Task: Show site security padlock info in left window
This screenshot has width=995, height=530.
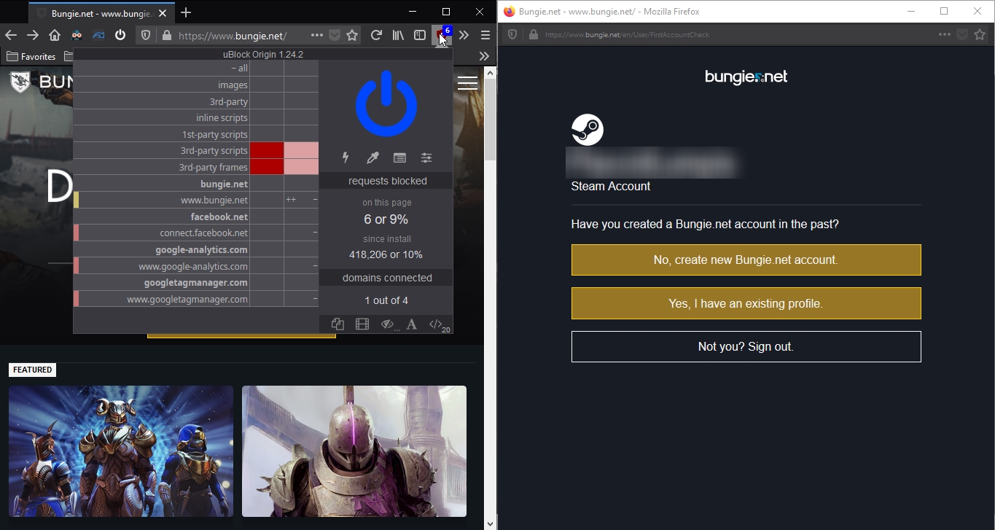Action: tap(166, 35)
